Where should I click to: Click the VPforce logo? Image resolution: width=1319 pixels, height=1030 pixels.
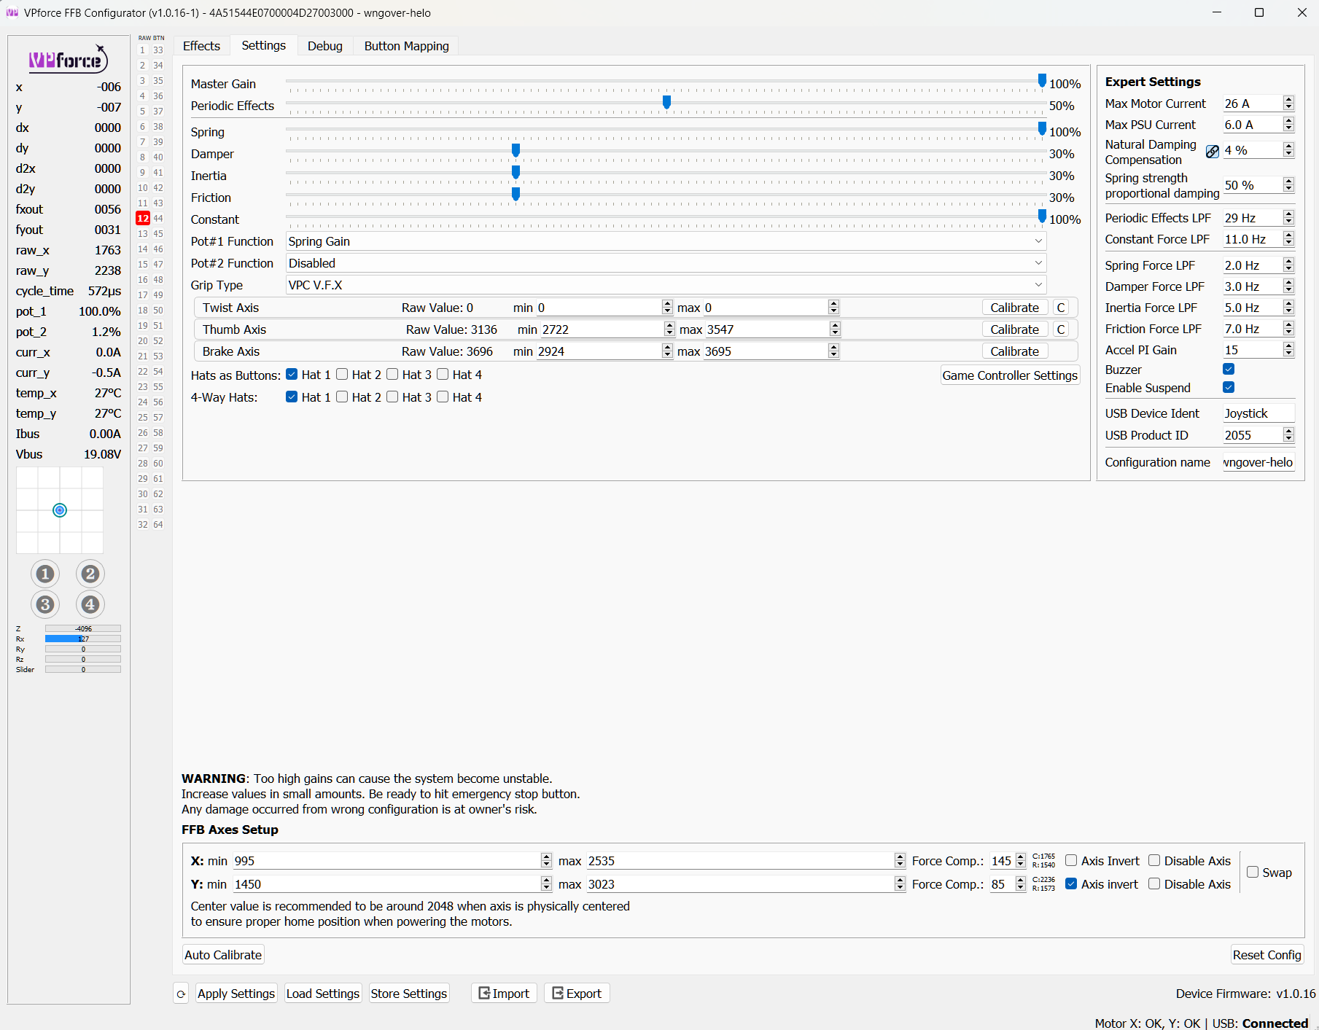69,60
